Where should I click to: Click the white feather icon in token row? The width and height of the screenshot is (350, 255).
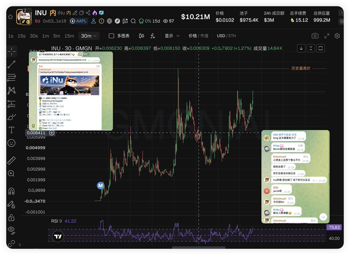pos(117,21)
